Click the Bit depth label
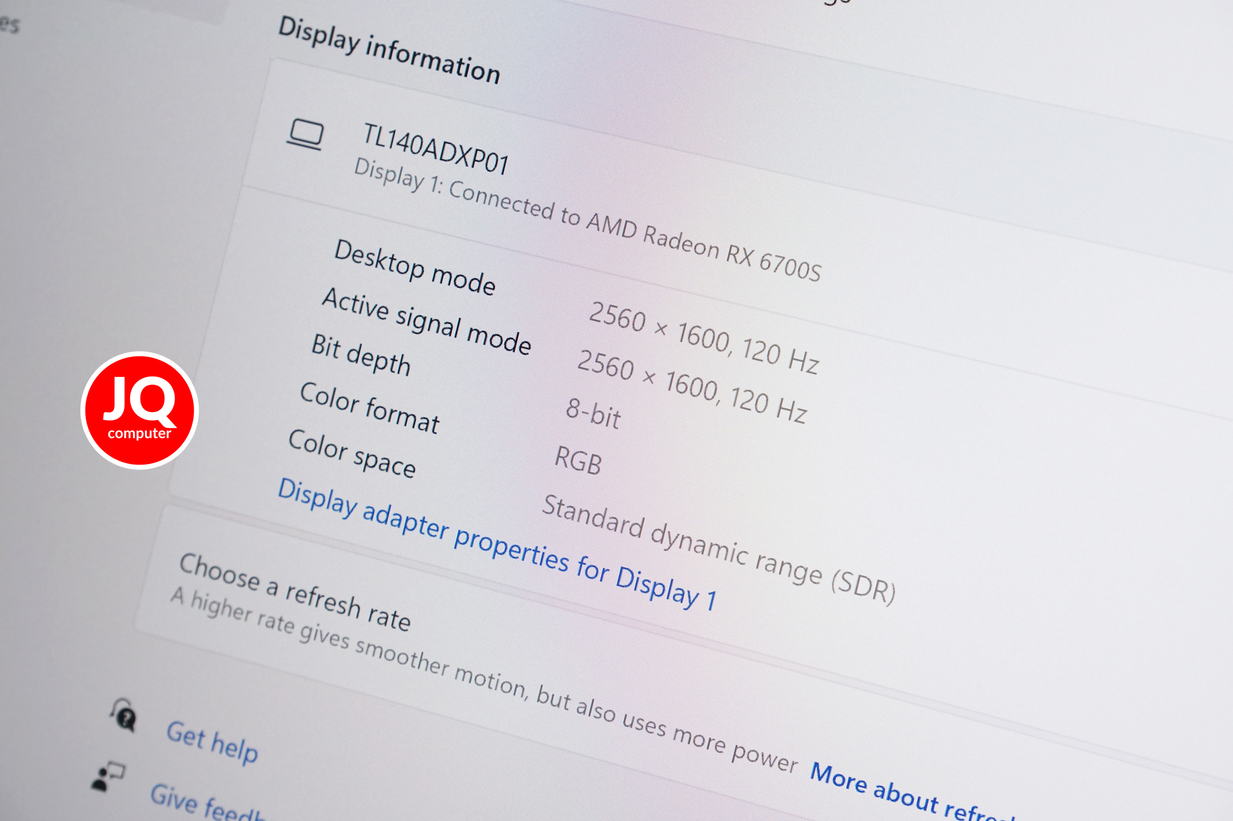The image size is (1233, 821). tap(361, 354)
